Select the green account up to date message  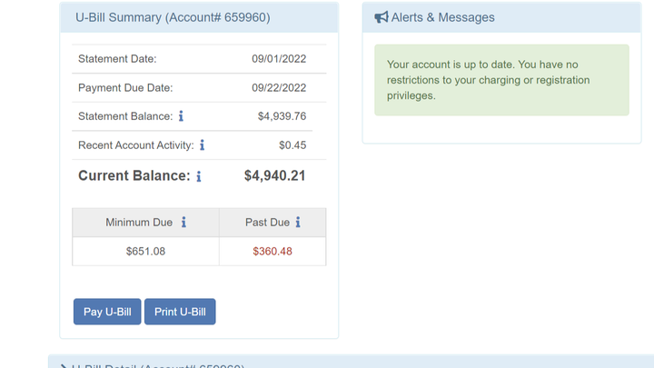coord(501,80)
